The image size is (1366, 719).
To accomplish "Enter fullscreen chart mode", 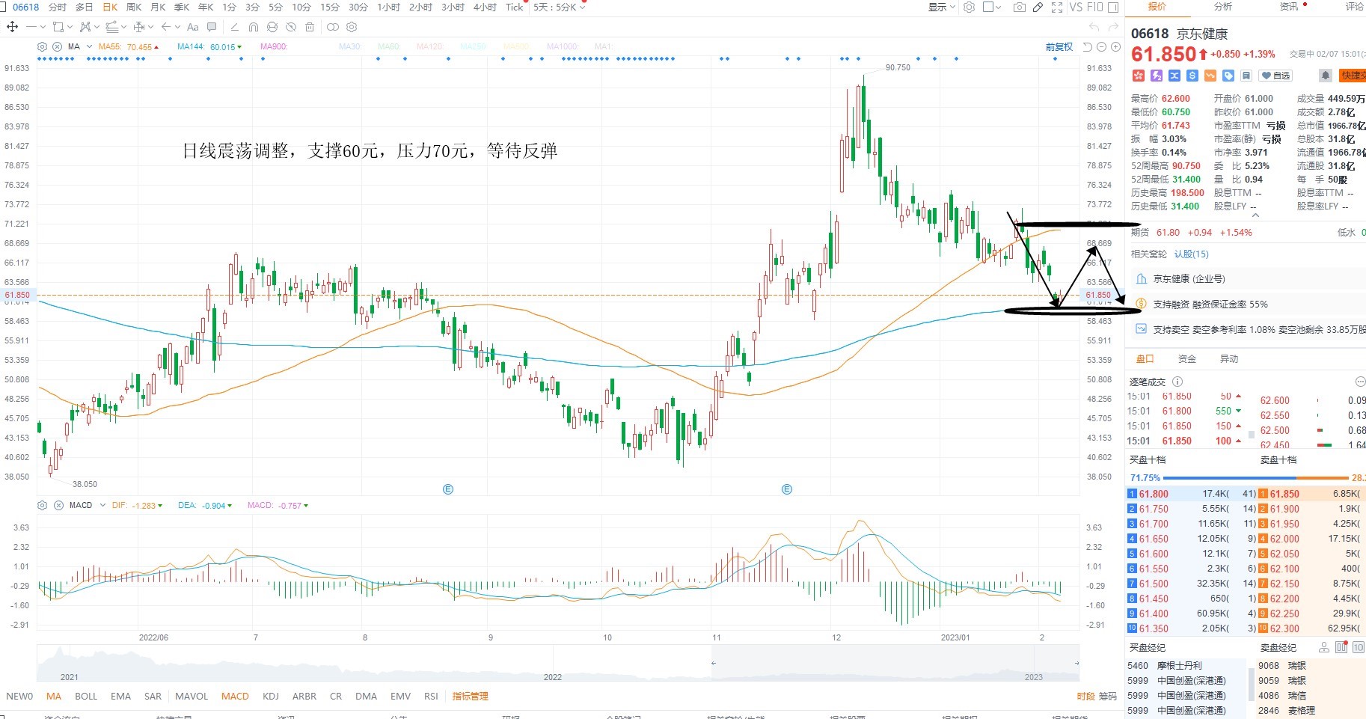I will point(1057,7).
